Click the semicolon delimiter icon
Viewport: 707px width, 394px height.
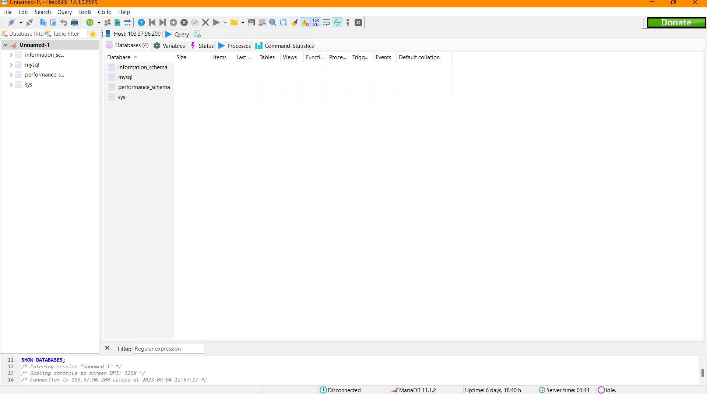click(348, 22)
